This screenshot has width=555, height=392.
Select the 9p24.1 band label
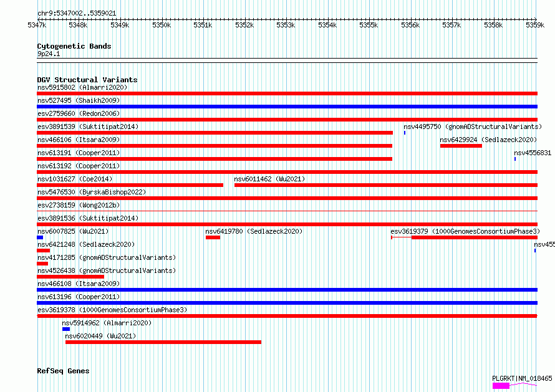click(x=49, y=54)
